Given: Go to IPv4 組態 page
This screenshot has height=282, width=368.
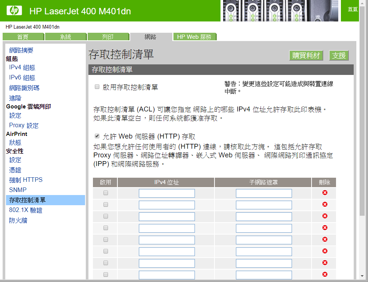Looking at the screenshot, I should pos(22,68).
